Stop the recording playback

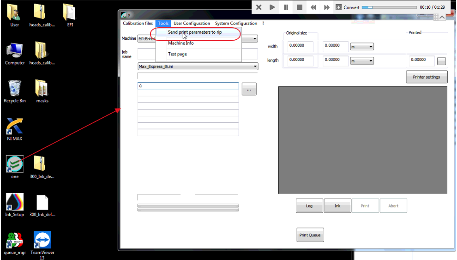[300, 7]
